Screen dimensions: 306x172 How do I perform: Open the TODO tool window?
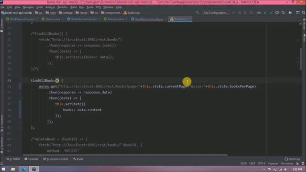pos(13,159)
